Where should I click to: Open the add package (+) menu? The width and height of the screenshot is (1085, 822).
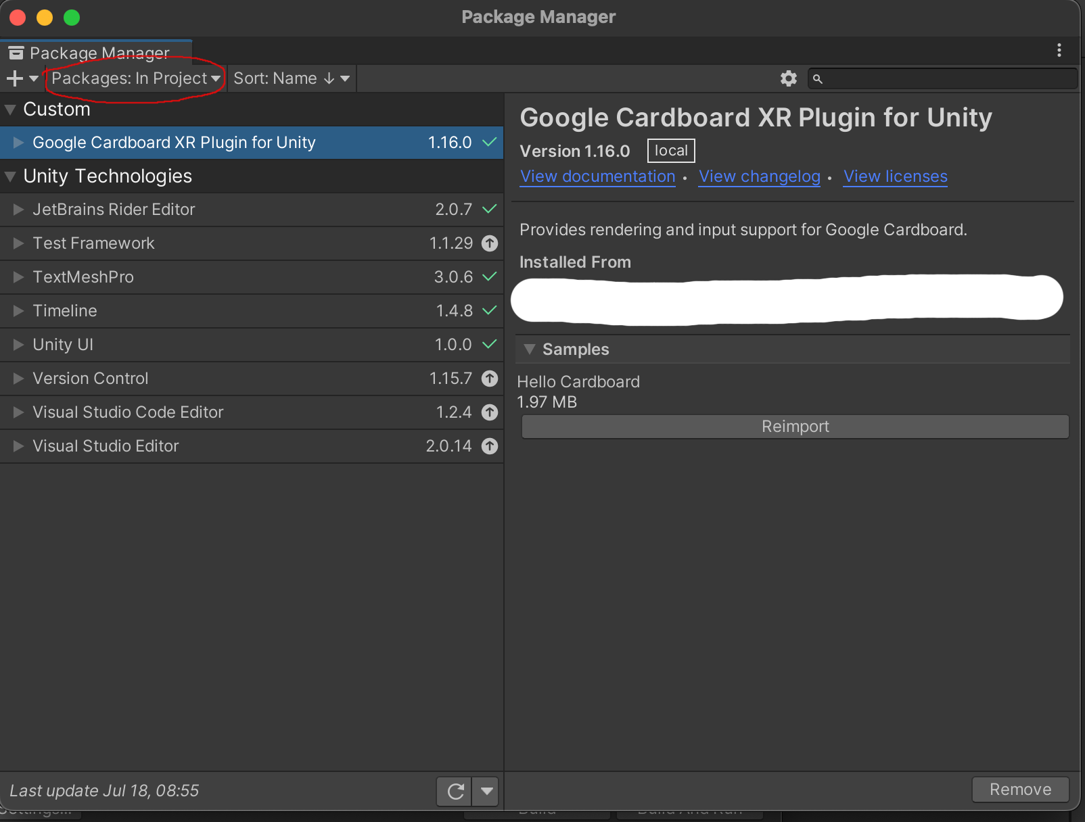pos(14,78)
